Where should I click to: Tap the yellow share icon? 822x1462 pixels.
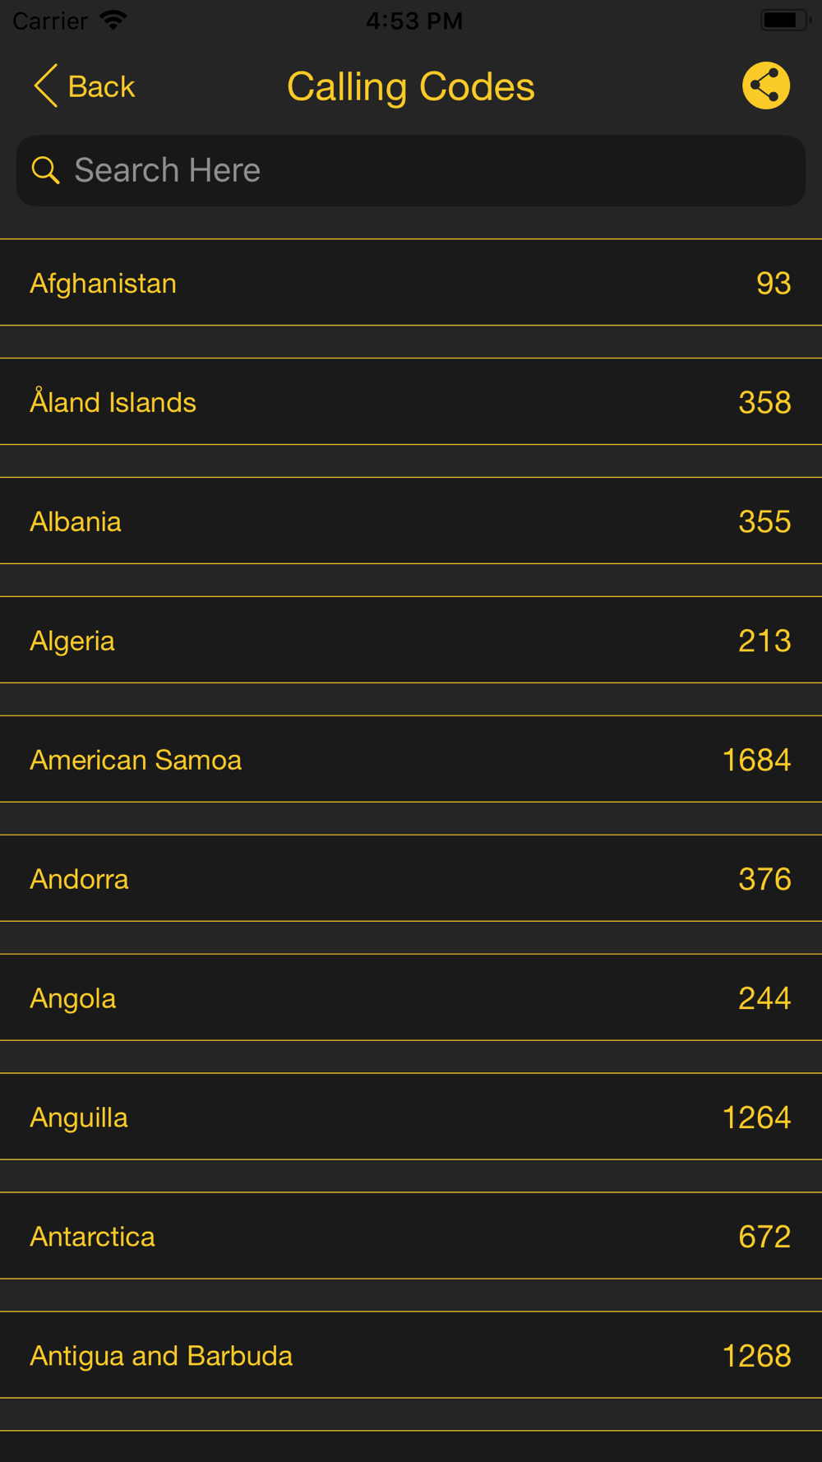(765, 86)
